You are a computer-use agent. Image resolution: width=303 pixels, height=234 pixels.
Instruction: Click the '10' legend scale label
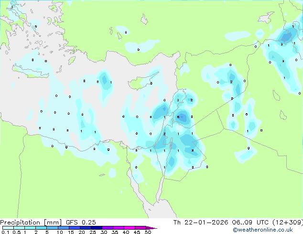click(60, 232)
